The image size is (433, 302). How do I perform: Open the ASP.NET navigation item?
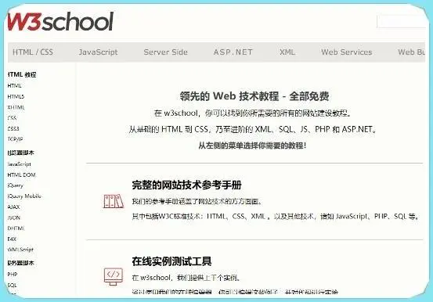coord(233,52)
